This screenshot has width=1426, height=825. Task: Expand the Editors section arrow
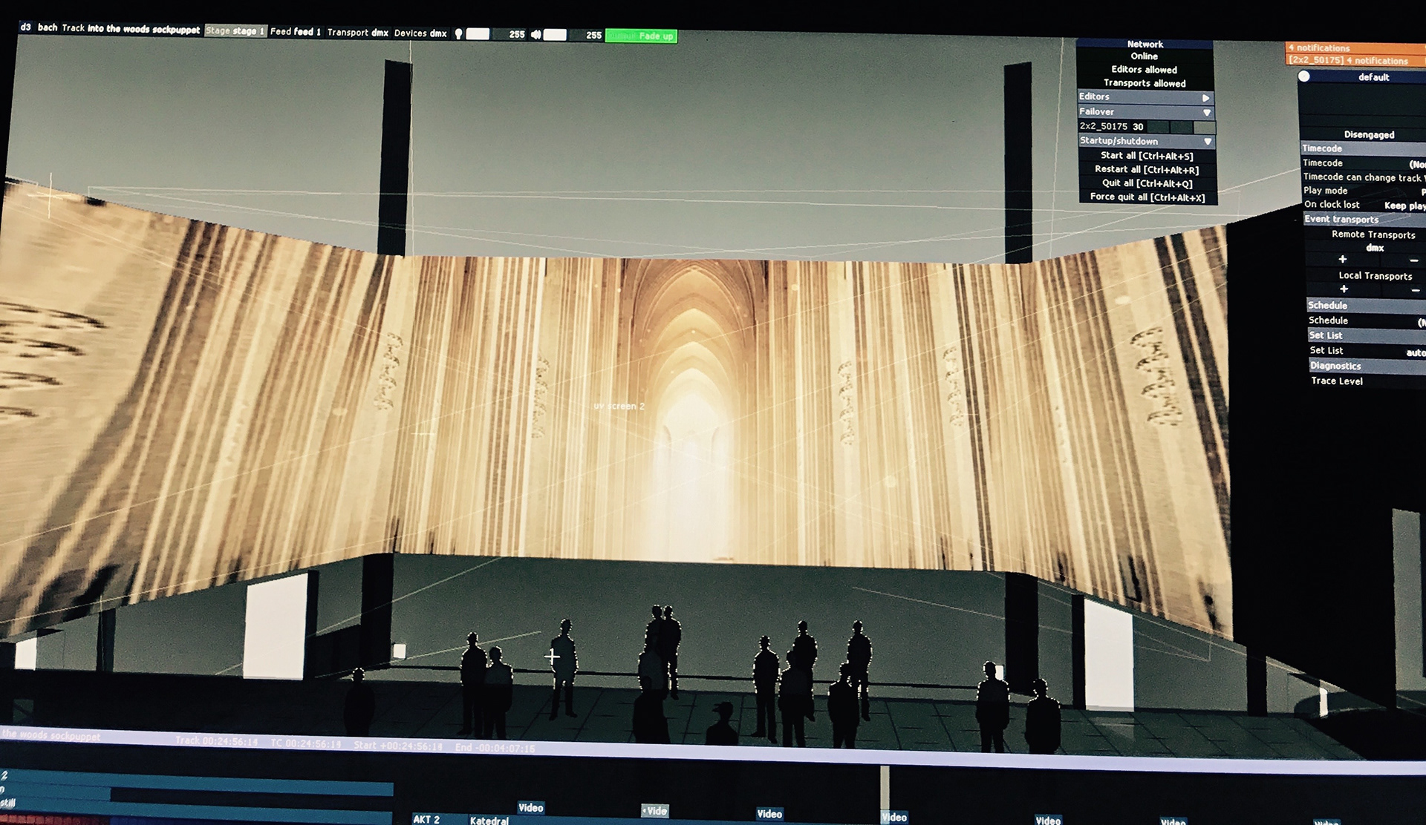pos(1205,98)
